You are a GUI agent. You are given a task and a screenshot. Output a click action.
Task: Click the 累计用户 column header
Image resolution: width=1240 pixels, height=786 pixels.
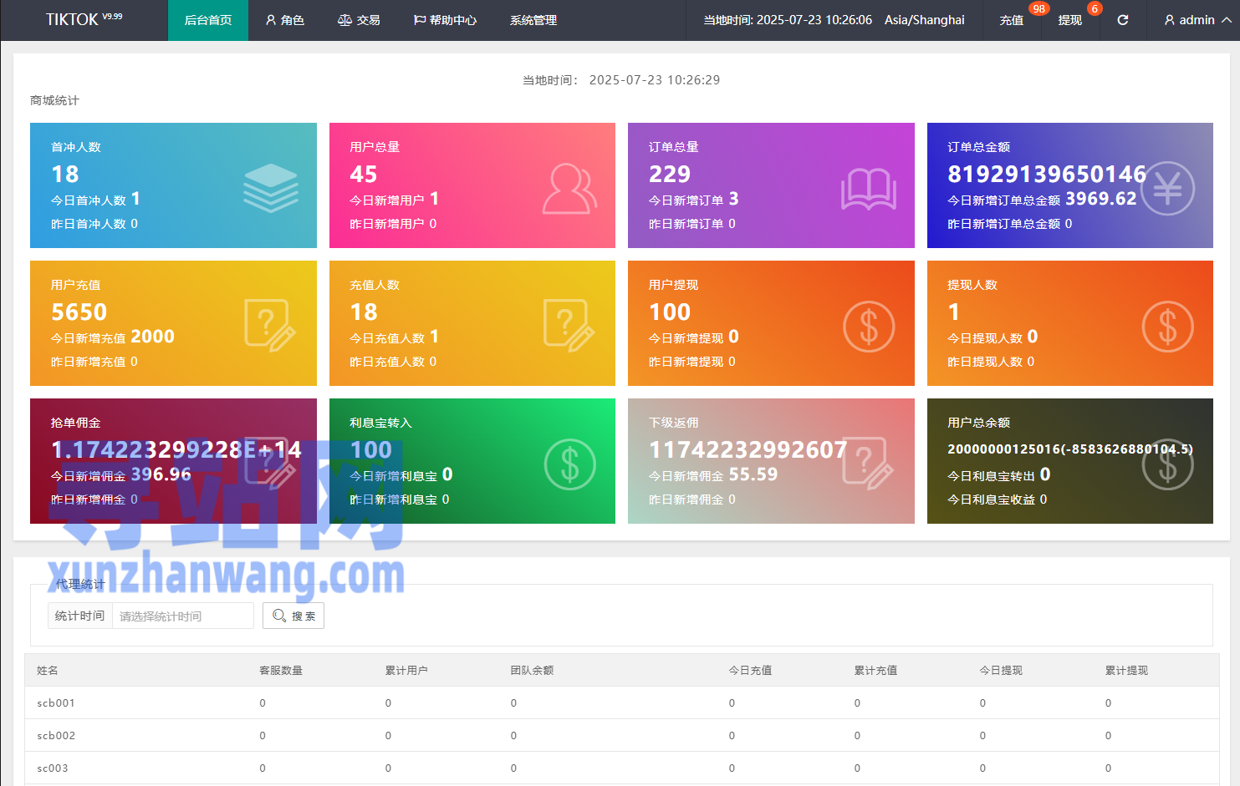point(406,670)
